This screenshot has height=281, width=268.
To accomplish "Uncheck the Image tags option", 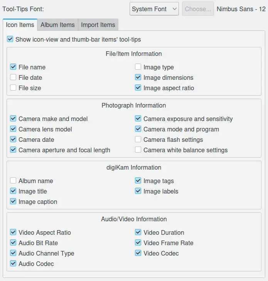I will (x=138, y=181).
